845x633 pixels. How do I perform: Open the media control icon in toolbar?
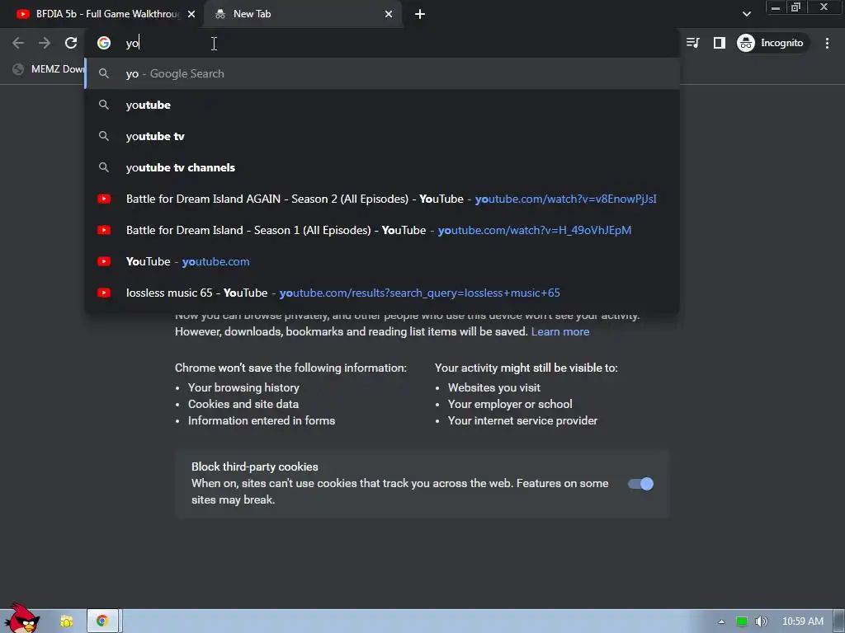(693, 43)
